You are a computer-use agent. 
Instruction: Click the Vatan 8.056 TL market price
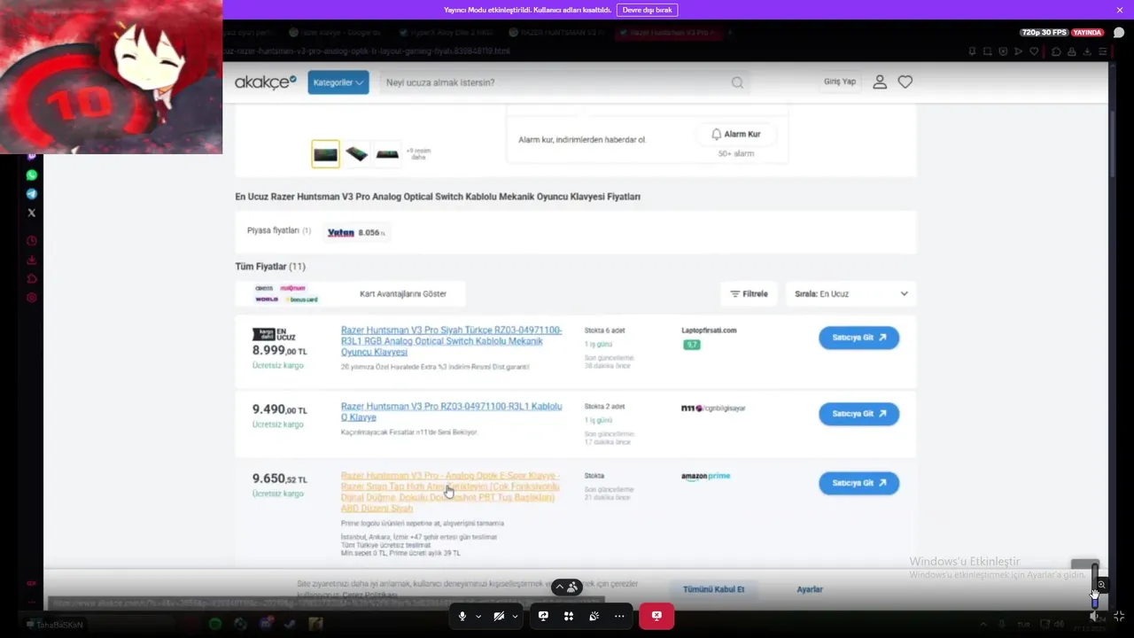pos(356,232)
